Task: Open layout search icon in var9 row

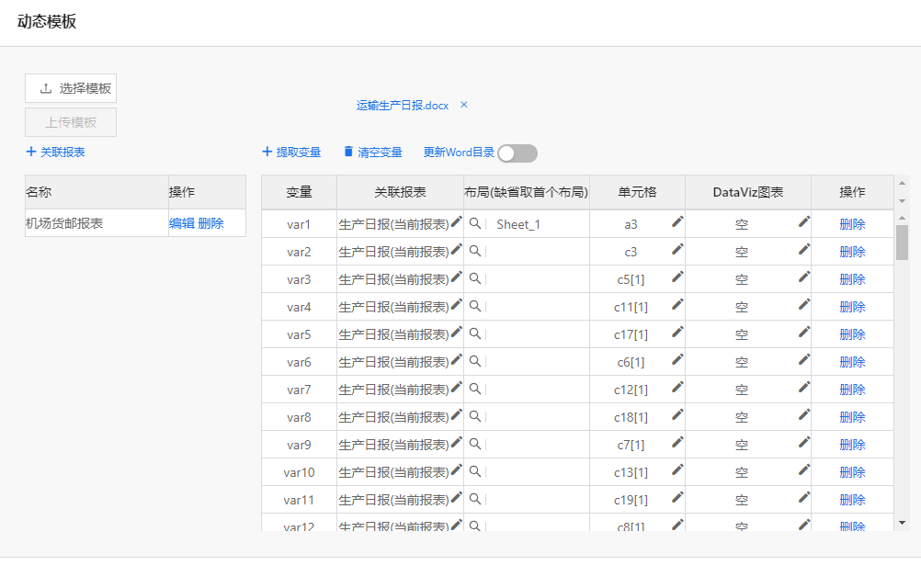Action: [475, 445]
